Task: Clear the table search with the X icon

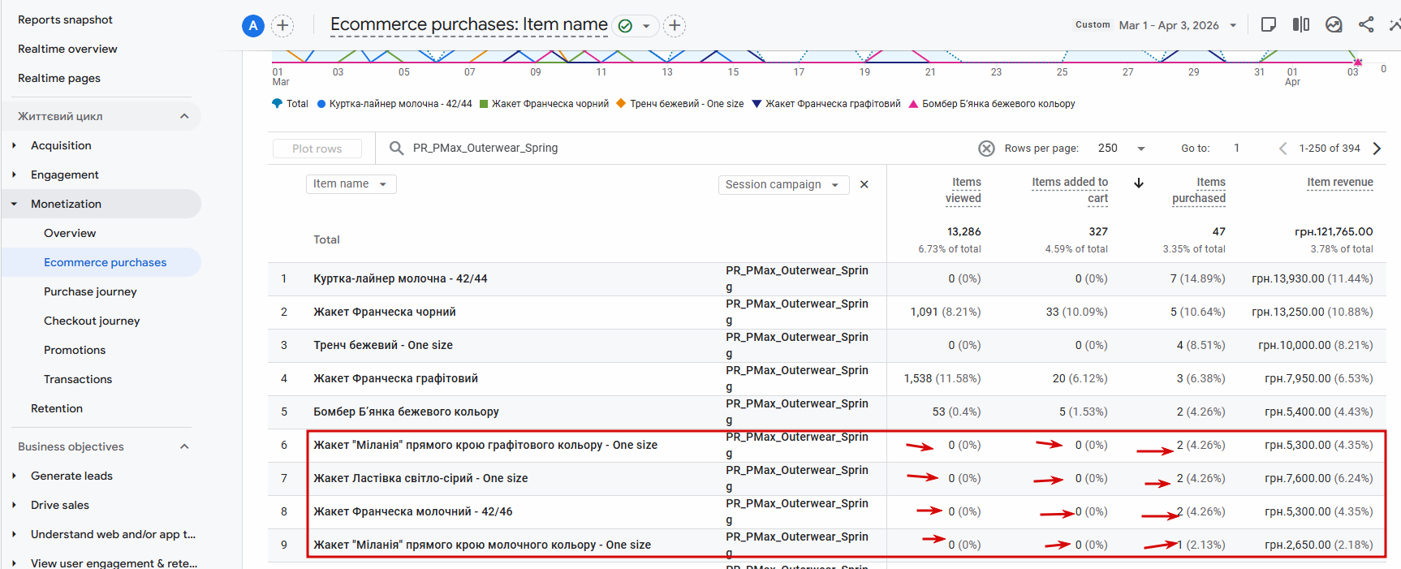Action: [x=986, y=149]
